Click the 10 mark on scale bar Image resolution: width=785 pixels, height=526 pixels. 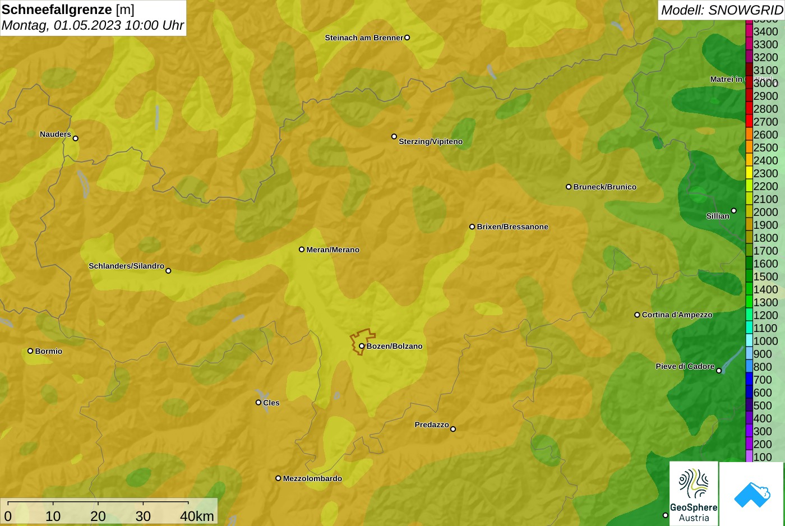pos(53,516)
